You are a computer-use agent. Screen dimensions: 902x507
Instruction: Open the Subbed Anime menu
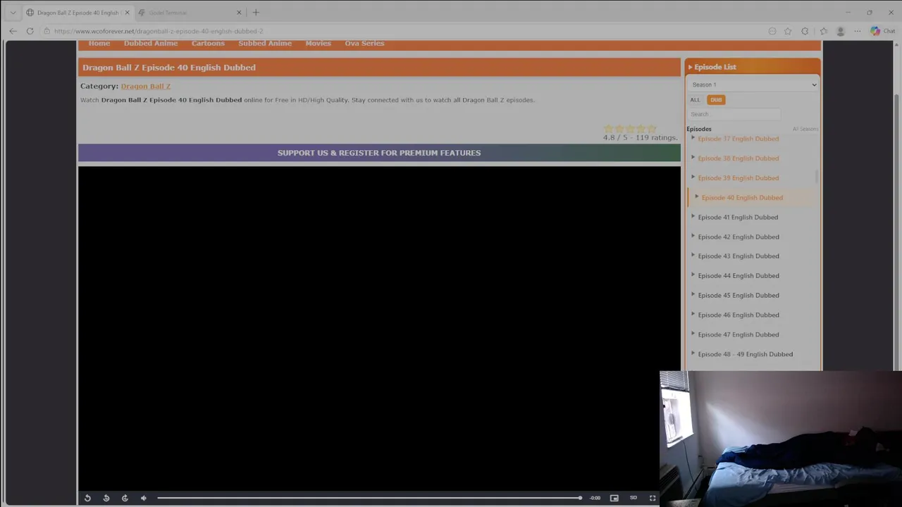coord(265,44)
